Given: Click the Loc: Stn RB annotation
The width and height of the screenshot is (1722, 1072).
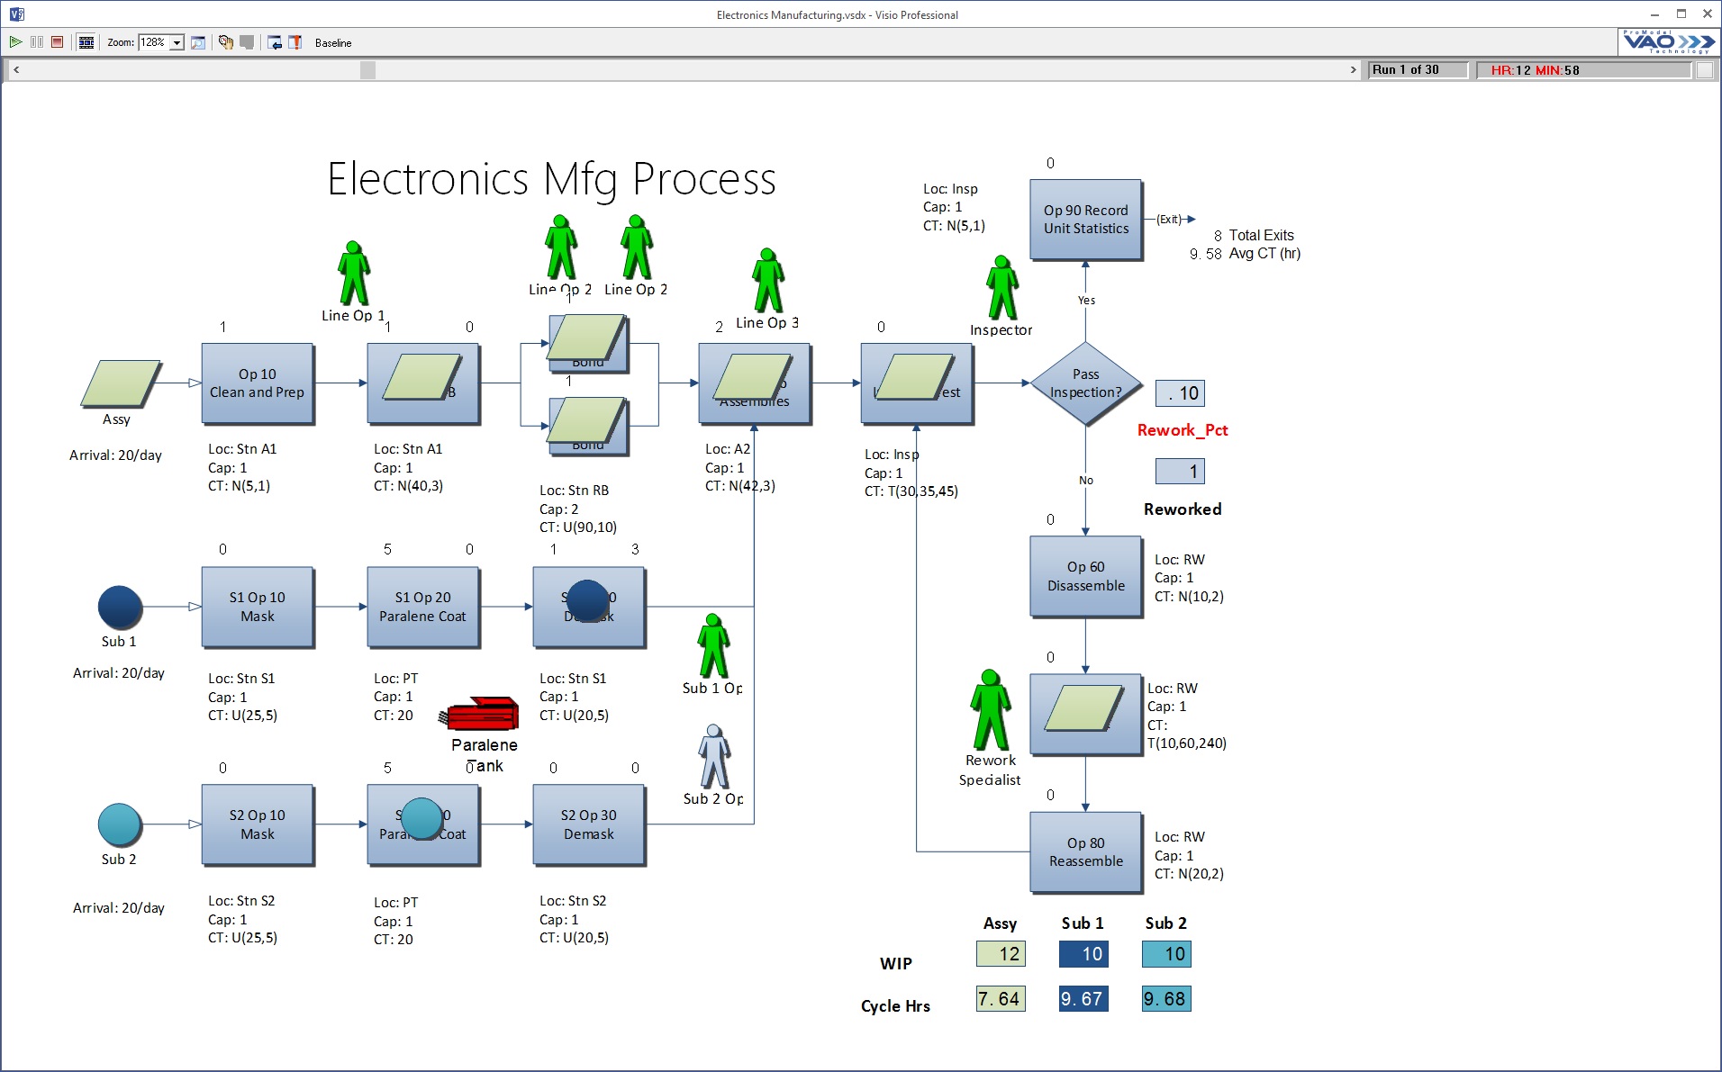Looking at the screenshot, I should (574, 491).
